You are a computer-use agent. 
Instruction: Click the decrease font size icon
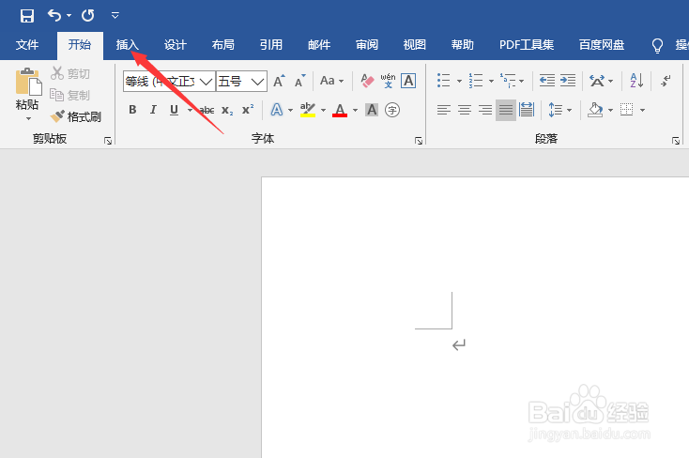coord(300,81)
